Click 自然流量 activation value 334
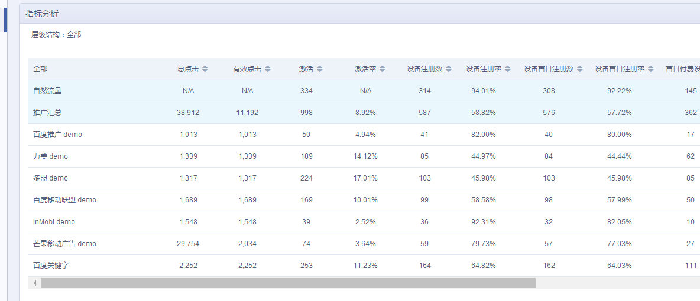 [307, 91]
